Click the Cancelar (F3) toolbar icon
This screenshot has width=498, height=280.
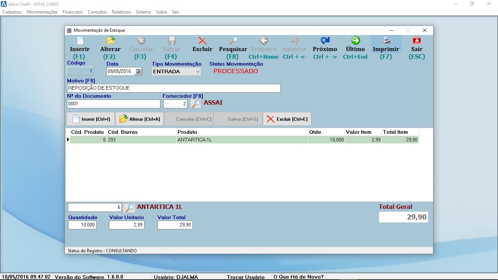pos(141,40)
